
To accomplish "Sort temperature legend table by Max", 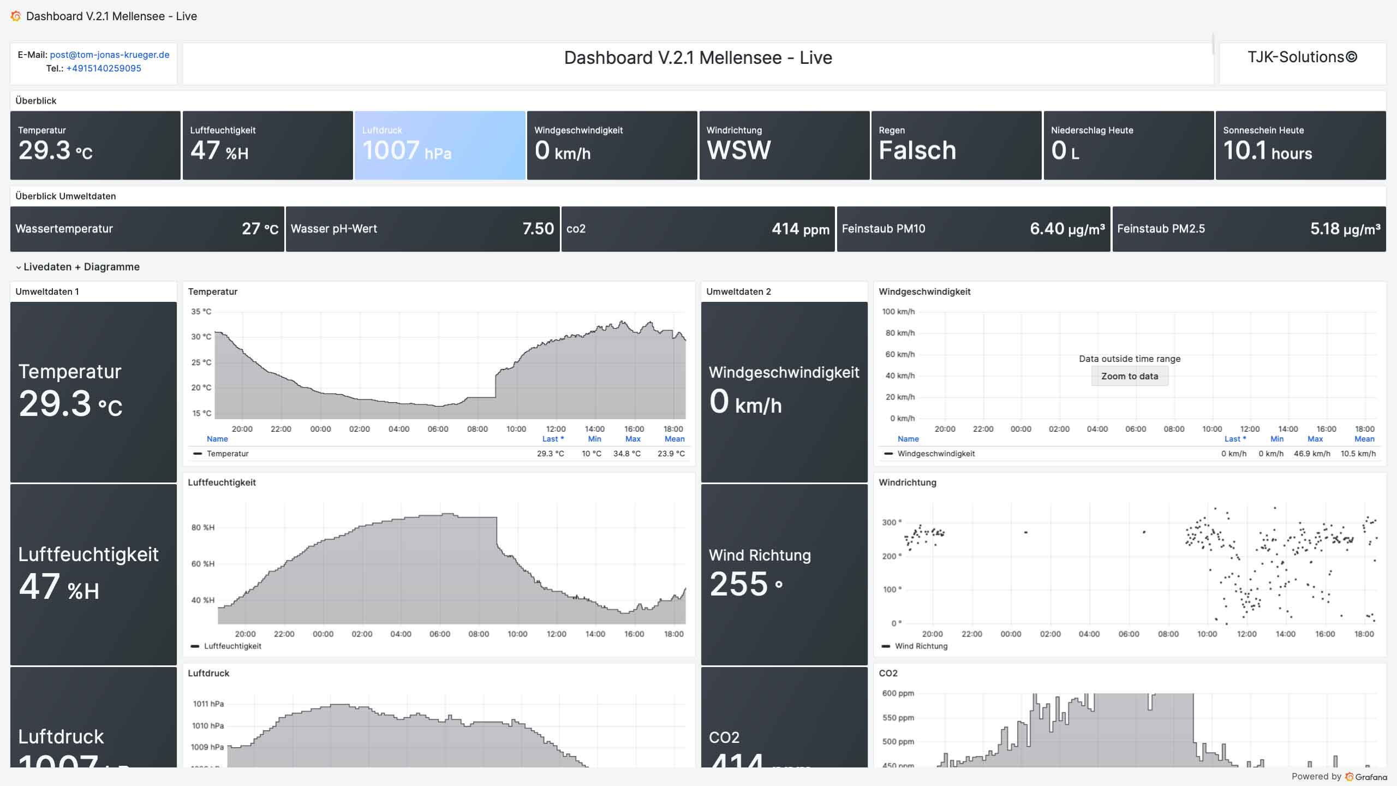I will point(632,438).
